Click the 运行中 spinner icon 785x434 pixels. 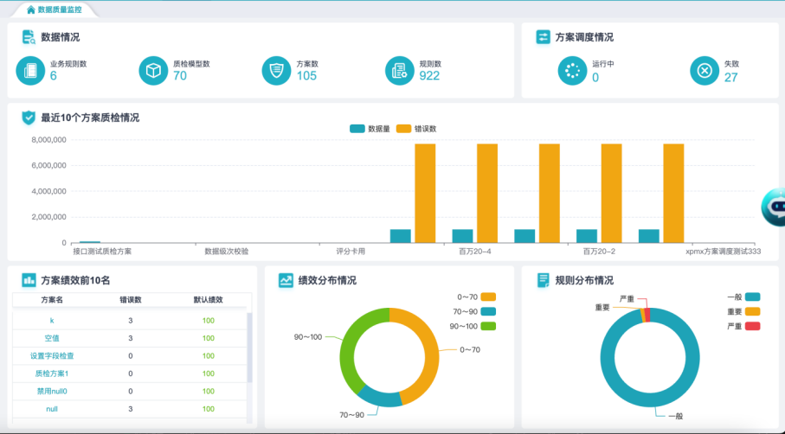point(572,71)
